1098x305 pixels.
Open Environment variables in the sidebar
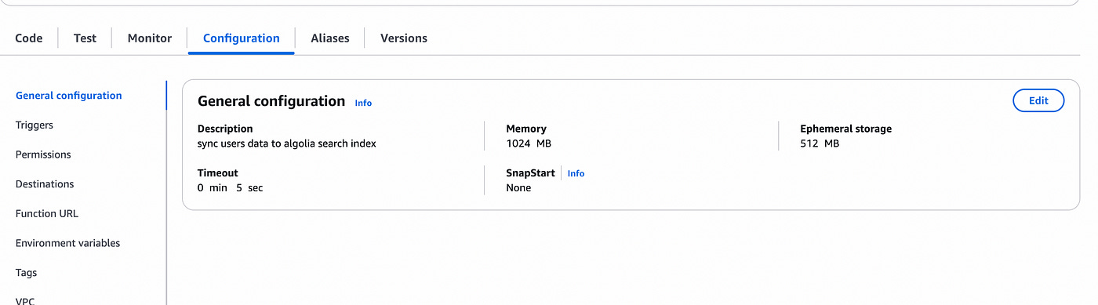[68, 243]
